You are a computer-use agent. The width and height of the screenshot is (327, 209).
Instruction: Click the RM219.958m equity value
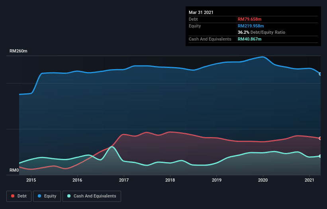(x=251, y=26)
